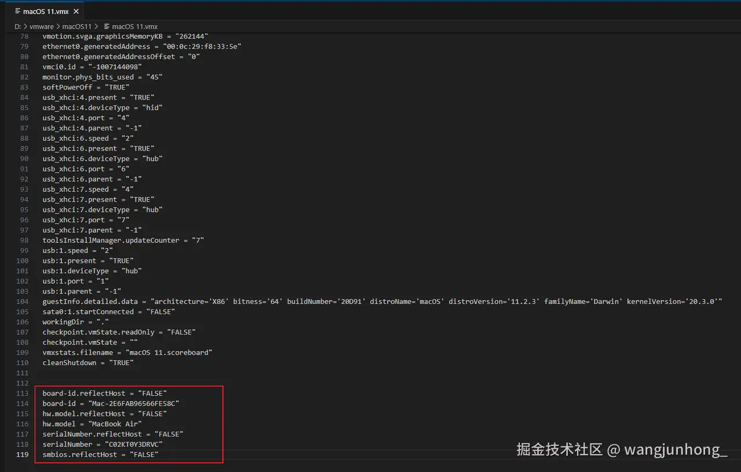Click the softPowerOff TRUE line
This screenshot has height=472, width=741.
tap(87, 87)
